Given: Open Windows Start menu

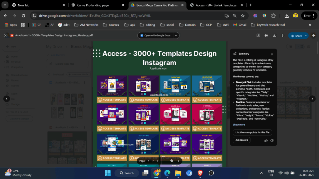Looking at the screenshot, I should coord(107,173).
